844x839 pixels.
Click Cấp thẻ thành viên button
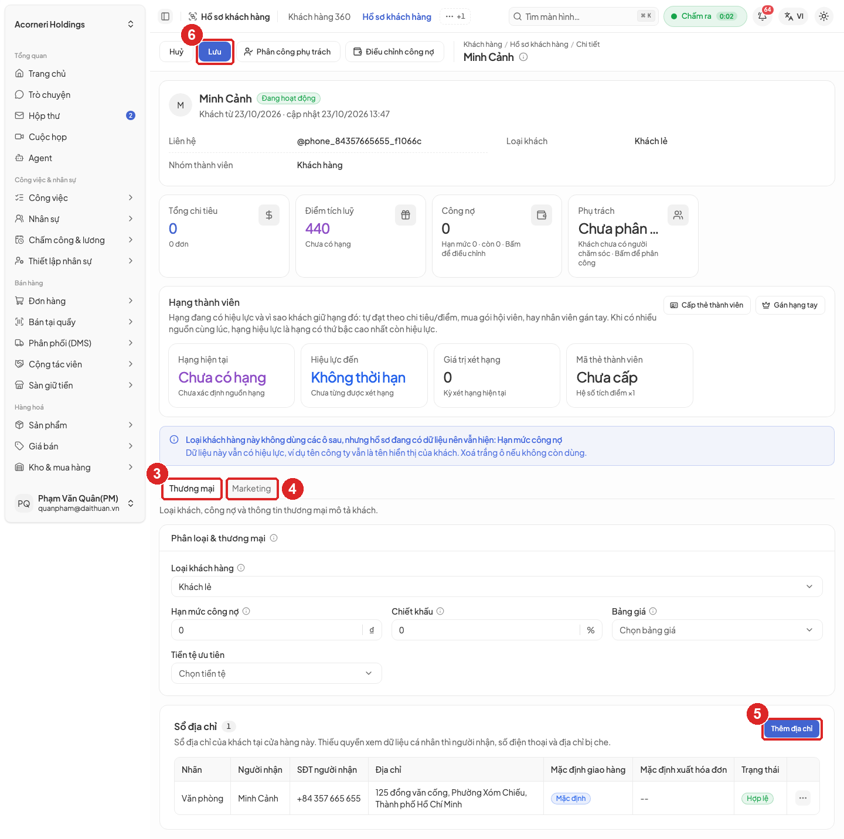click(707, 305)
